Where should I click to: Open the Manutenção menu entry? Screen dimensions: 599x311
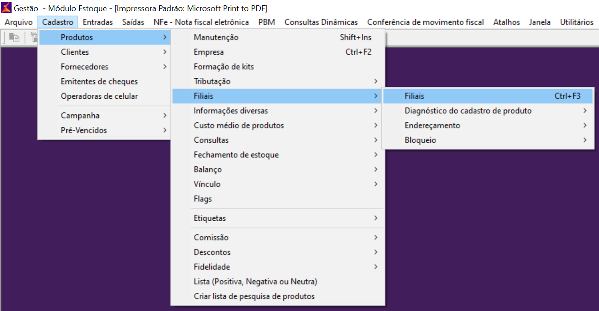coord(216,37)
